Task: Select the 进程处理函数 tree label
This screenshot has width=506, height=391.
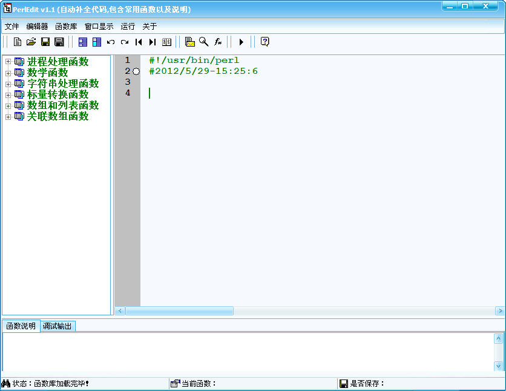Action: coord(57,62)
